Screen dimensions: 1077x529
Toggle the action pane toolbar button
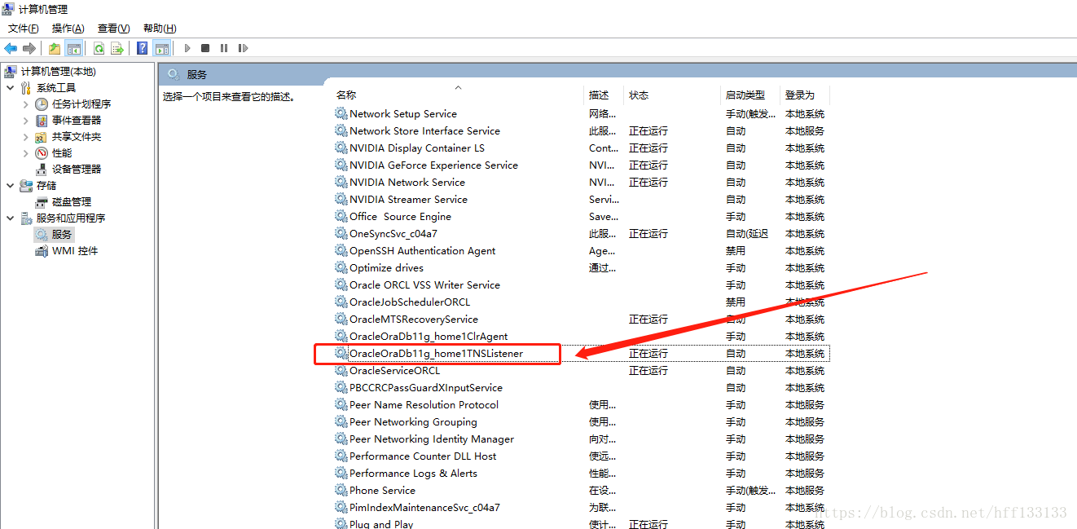pos(161,48)
